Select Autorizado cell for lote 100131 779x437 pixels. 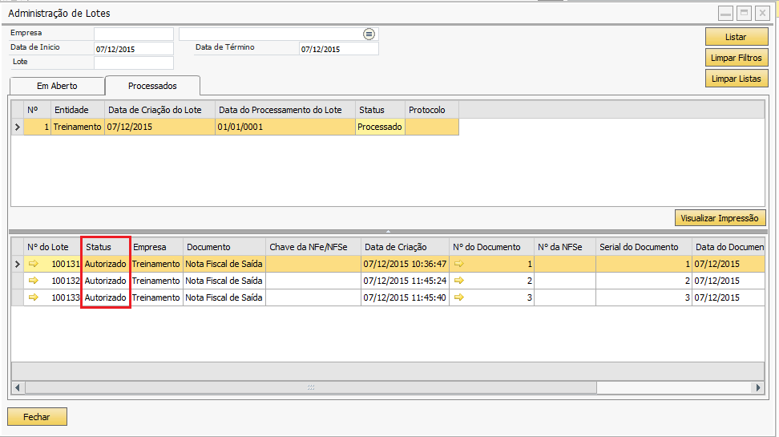105,264
